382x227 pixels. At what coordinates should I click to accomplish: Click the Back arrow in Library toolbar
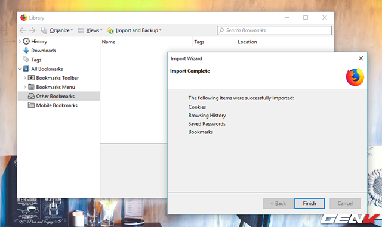[x=23, y=30]
